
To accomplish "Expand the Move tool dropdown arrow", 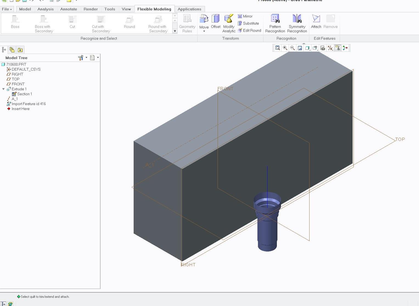I will [x=204, y=31].
